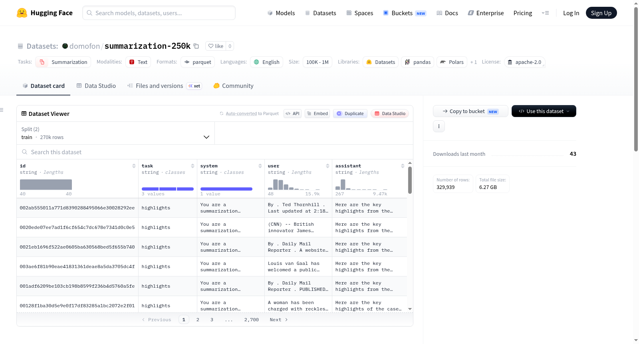Select the Datasets library tag
The width and height of the screenshot is (639, 344).
tap(381, 62)
